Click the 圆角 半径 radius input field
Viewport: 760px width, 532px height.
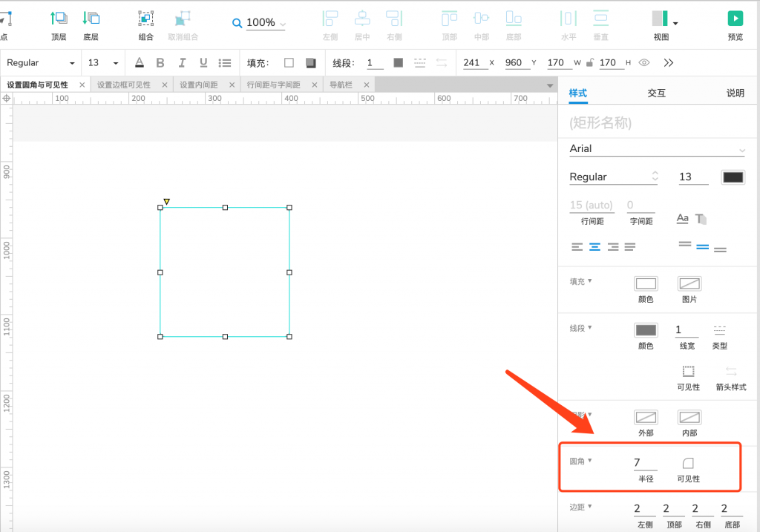[x=645, y=464]
